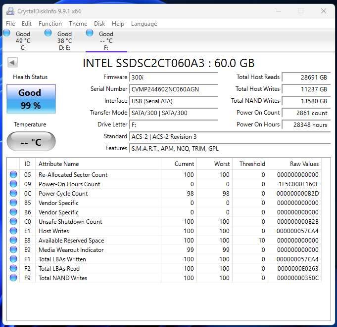The image size is (337, 327).
Task: Open the Edit menu
Action: click(26, 24)
